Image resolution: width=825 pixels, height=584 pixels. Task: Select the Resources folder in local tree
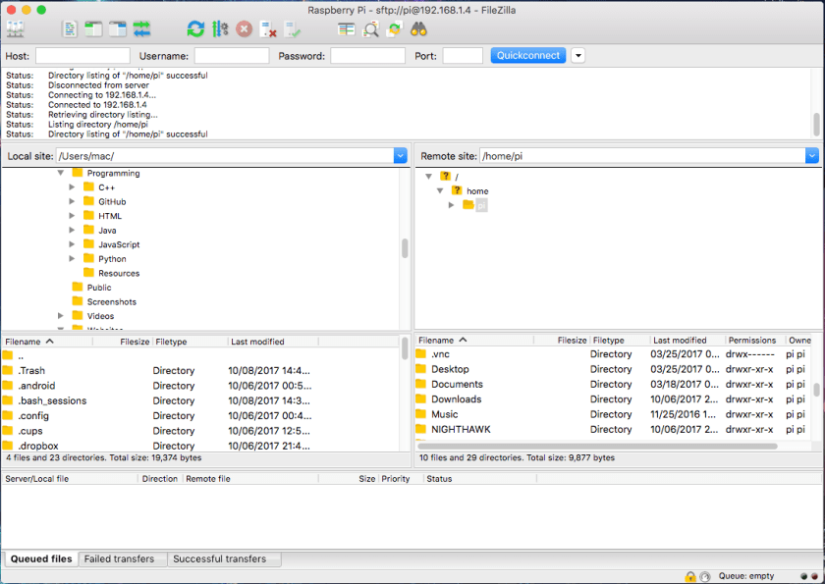point(119,273)
